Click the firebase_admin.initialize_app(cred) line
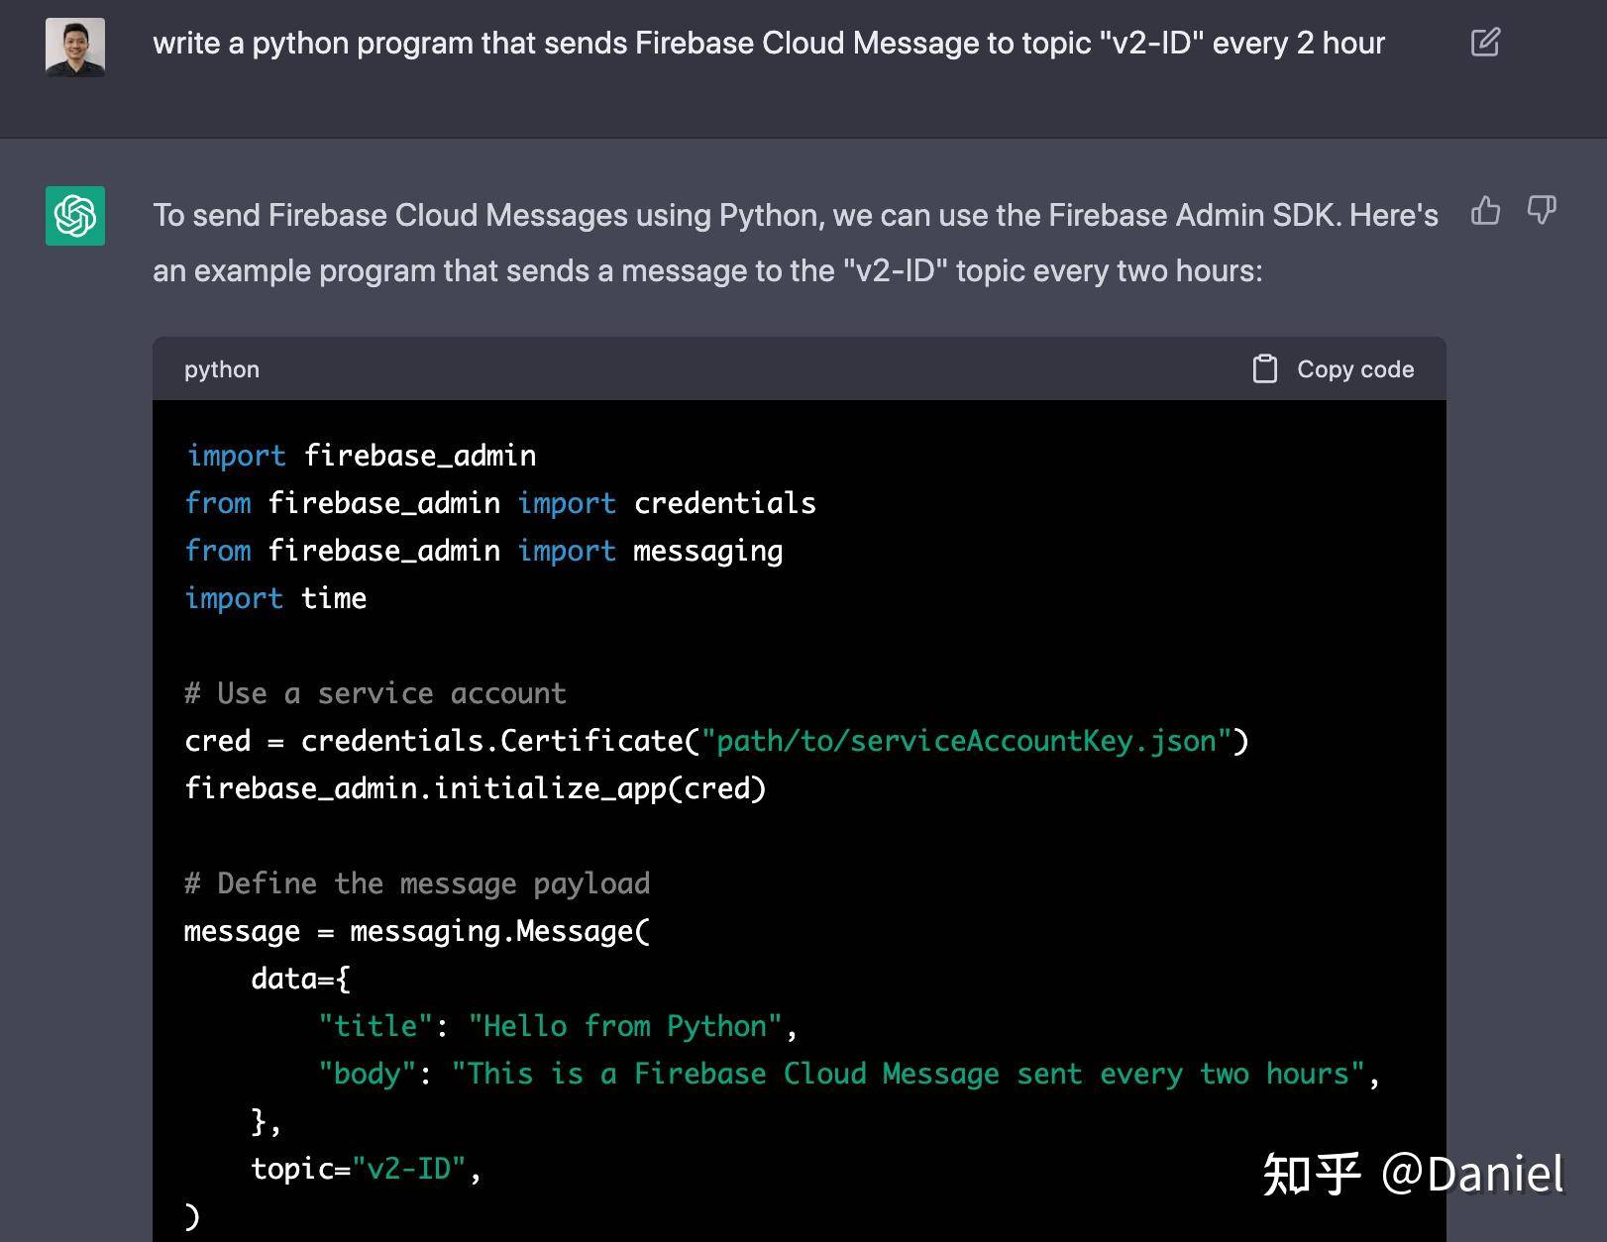The height and width of the screenshot is (1242, 1607). coord(476,788)
